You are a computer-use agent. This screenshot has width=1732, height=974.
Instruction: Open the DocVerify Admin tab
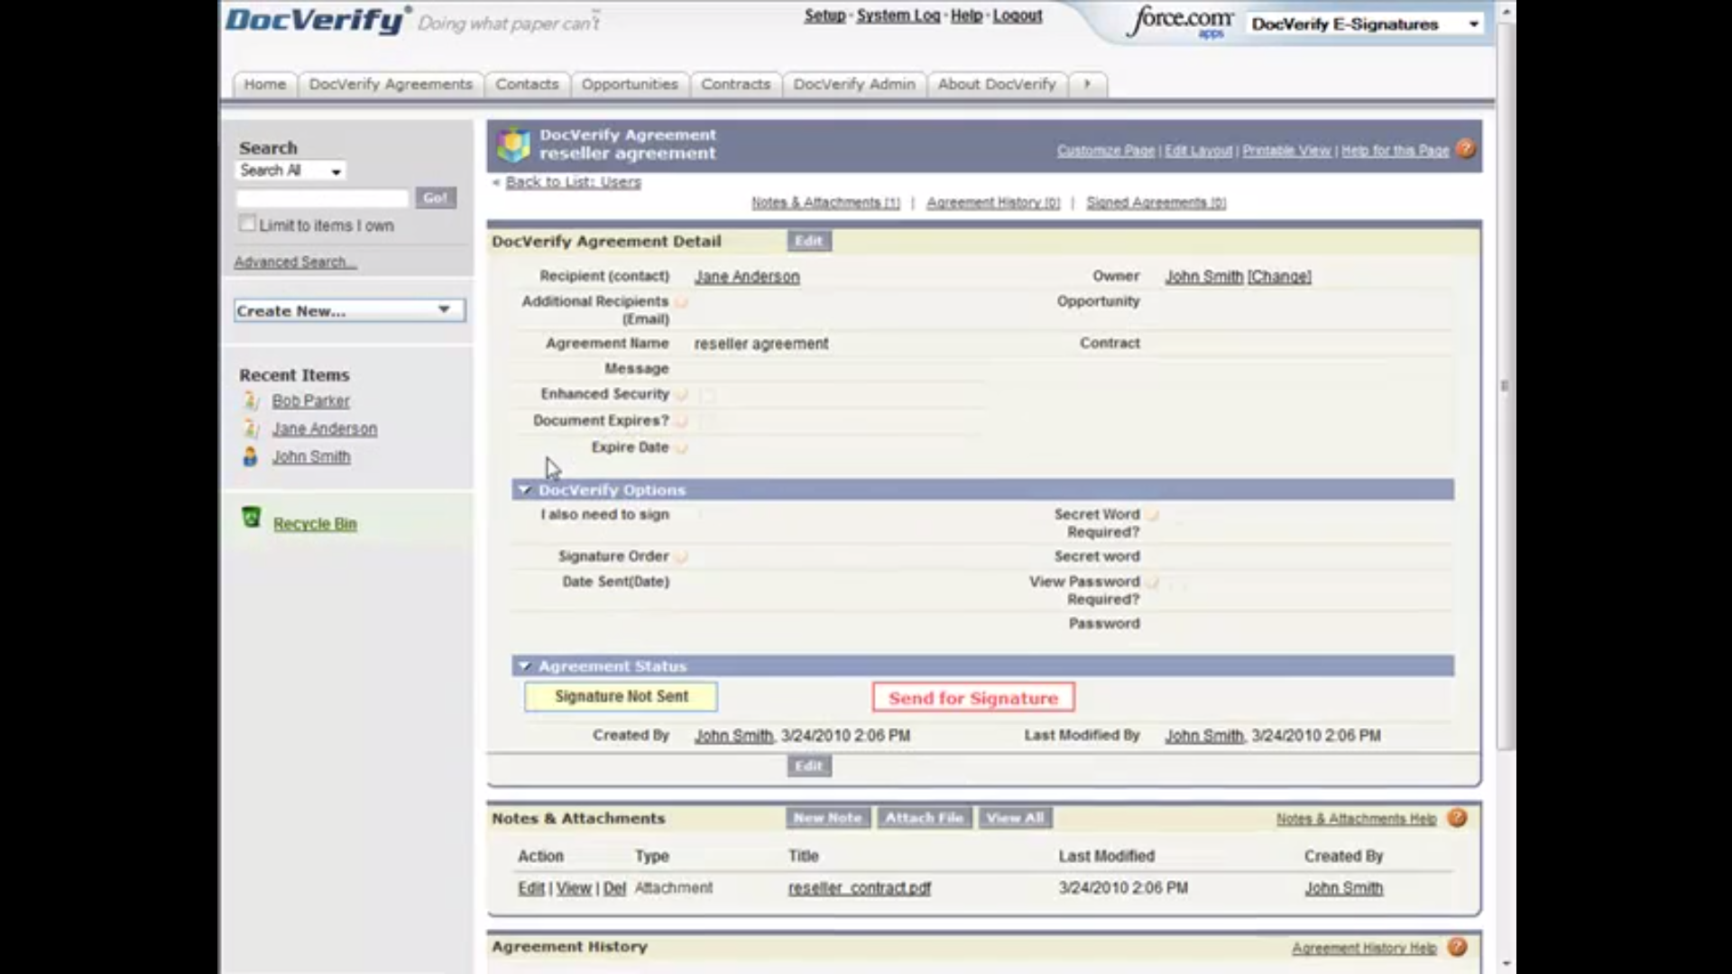pyautogui.click(x=853, y=83)
